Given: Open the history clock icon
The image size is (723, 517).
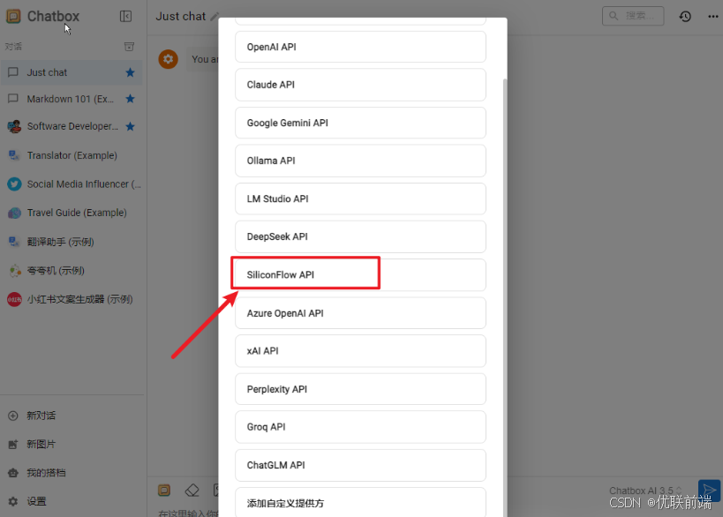Looking at the screenshot, I should pos(685,16).
